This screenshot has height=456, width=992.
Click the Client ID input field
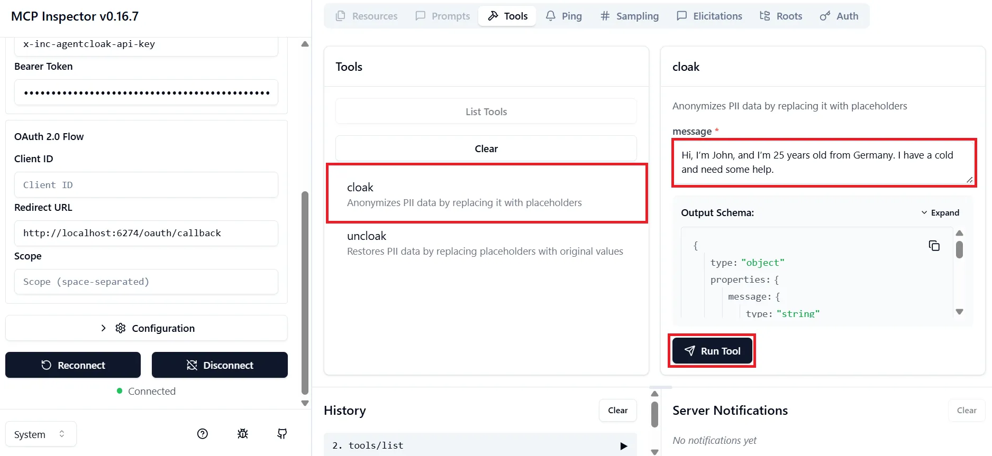(x=146, y=185)
